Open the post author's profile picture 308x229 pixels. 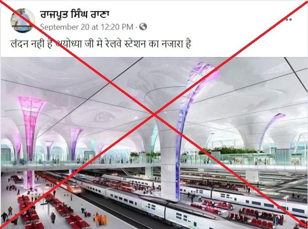(23, 20)
